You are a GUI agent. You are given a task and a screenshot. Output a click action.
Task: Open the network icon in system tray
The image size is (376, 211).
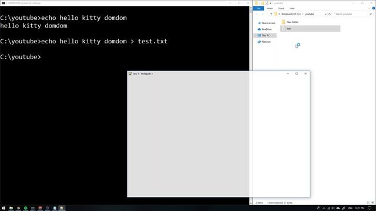pos(329,208)
